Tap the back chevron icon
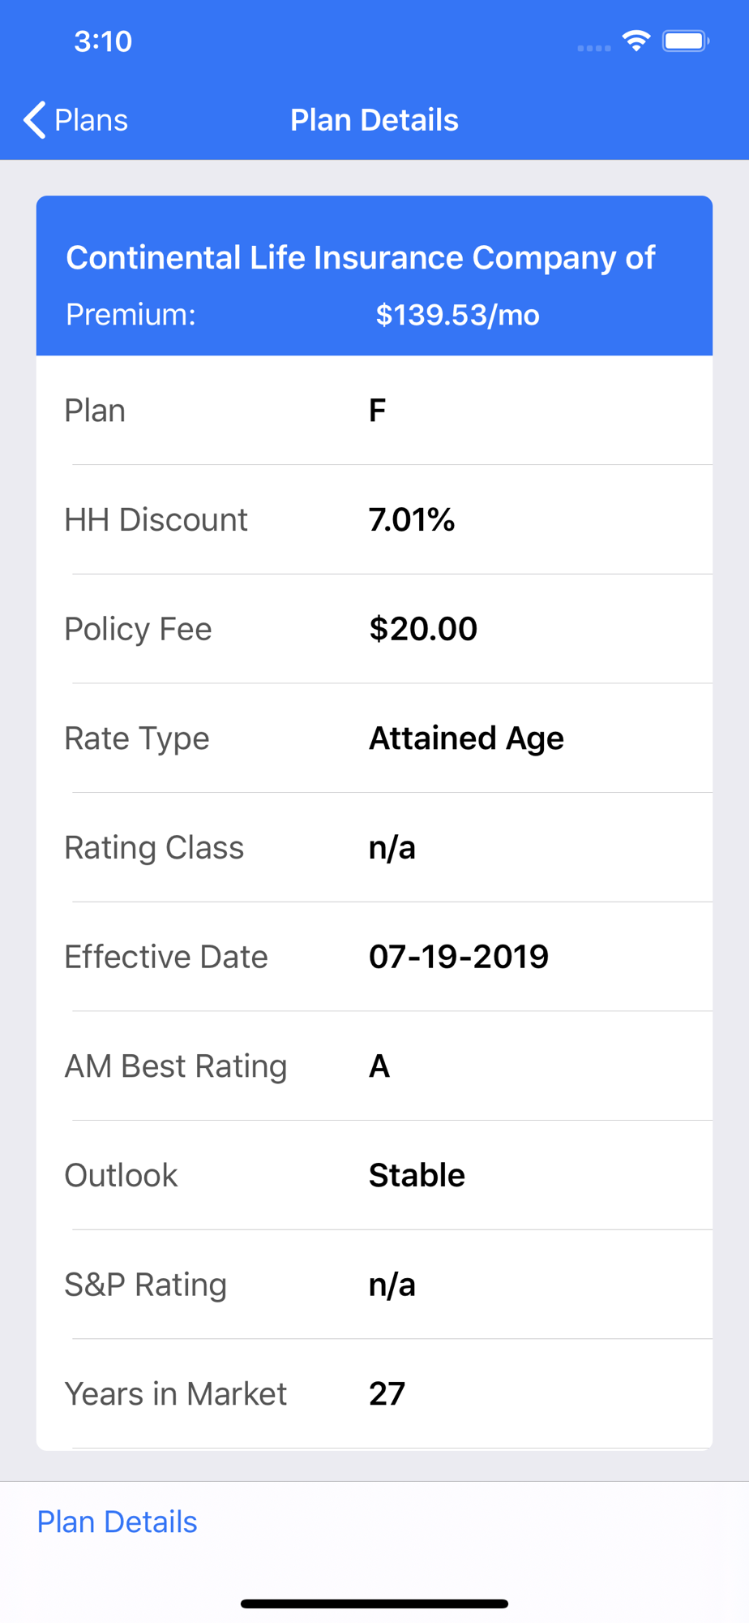This screenshot has height=1623, width=749. (34, 120)
